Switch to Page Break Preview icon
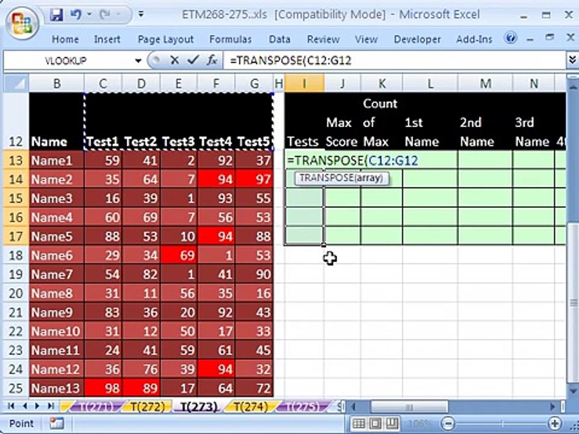579x434 pixels. pyautogui.click(x=392, y=423)
